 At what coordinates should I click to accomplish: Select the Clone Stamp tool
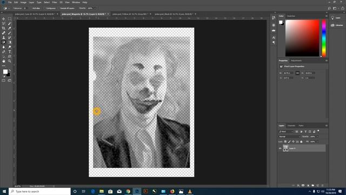tap(4, 37)
